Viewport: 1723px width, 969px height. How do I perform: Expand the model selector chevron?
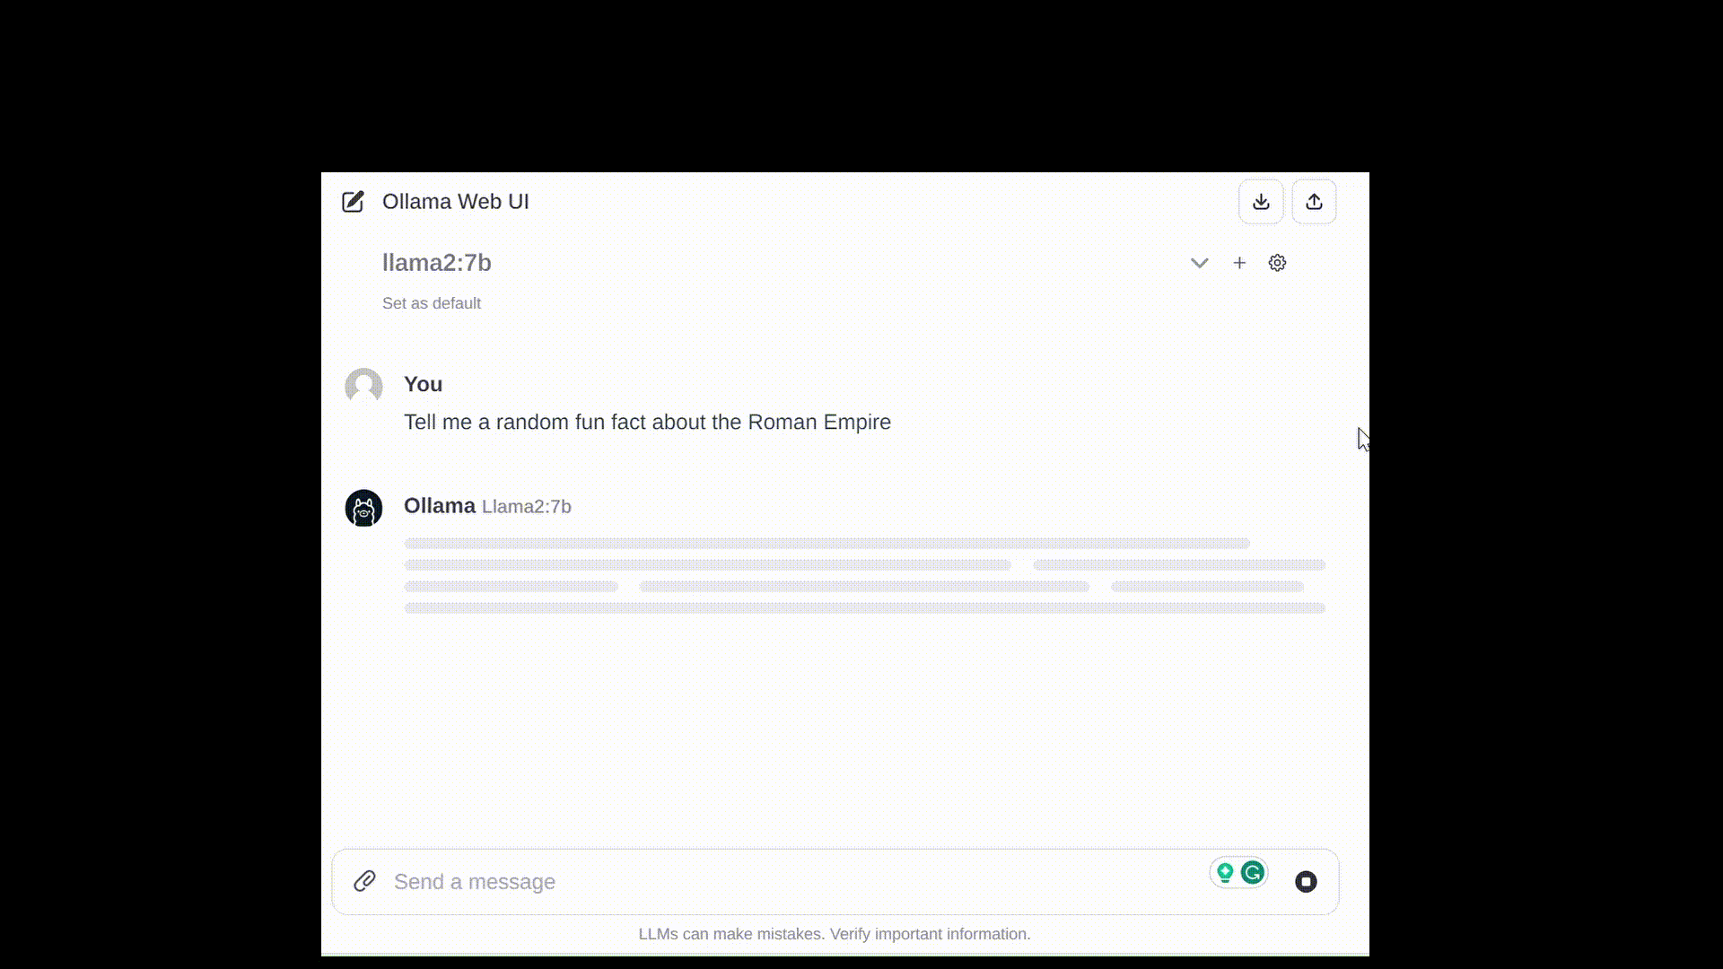1200,263
